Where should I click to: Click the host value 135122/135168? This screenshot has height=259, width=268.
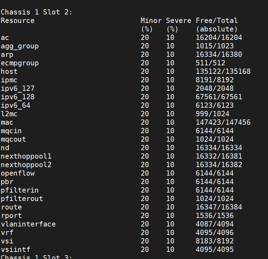coord(223,71)
